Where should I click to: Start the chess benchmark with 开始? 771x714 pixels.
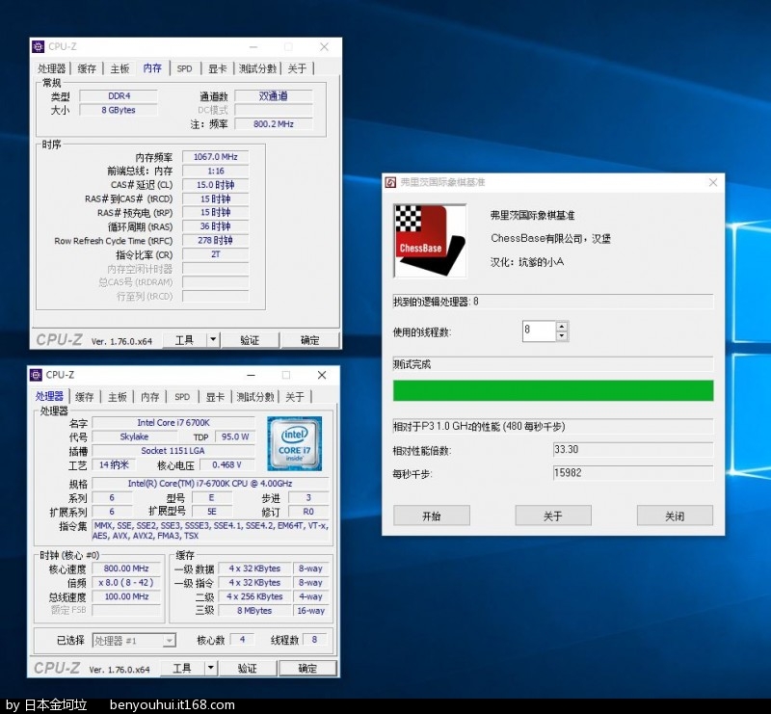(x=431, y=516)
